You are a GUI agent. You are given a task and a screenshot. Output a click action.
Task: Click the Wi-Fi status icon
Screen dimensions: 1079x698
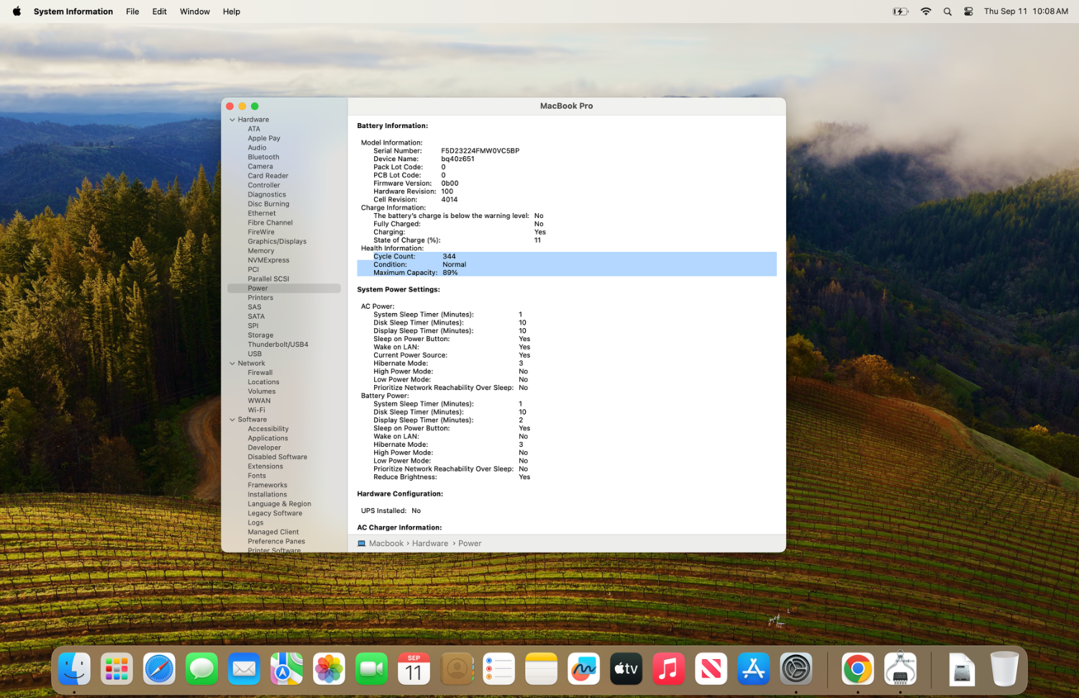pos(926,12)
